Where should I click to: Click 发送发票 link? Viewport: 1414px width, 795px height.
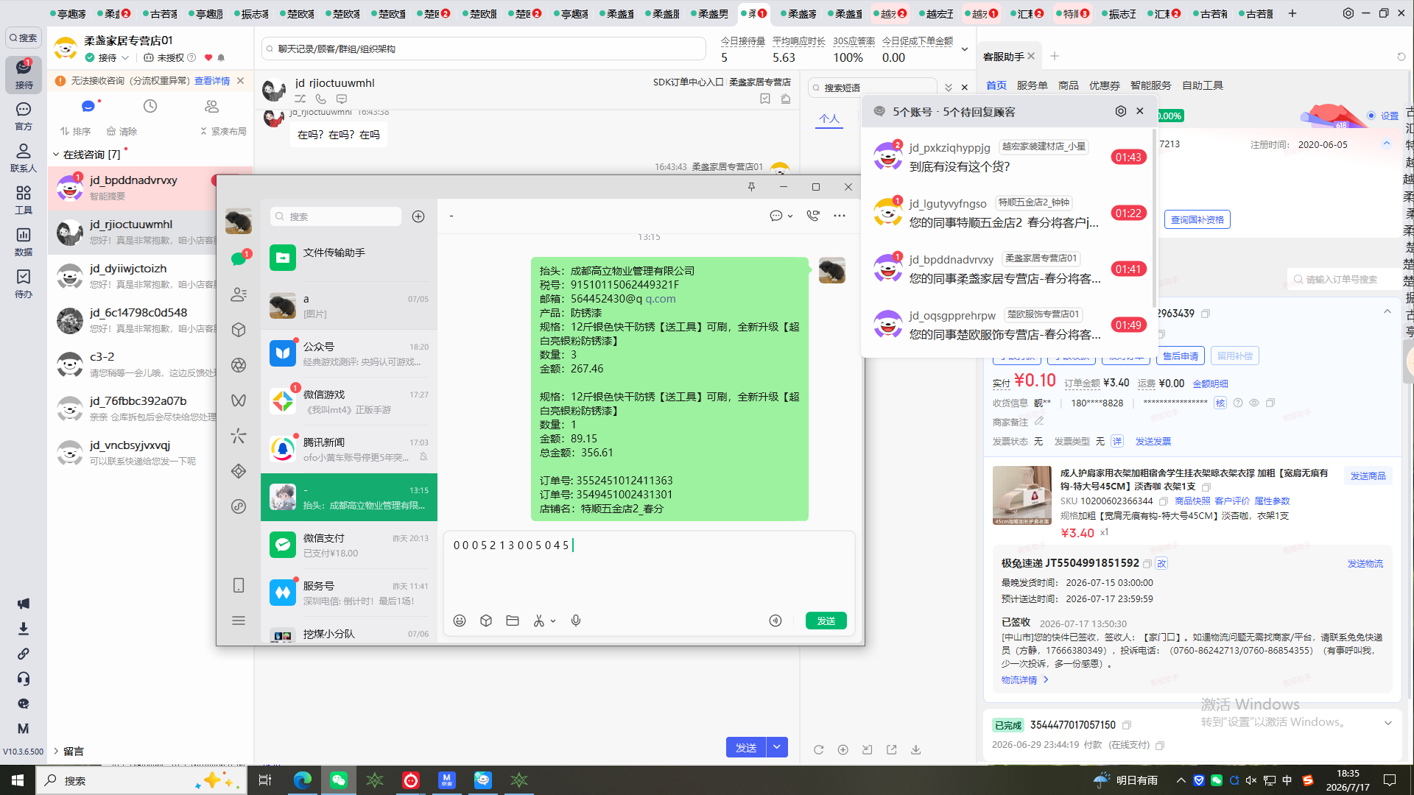[1153, 441]
